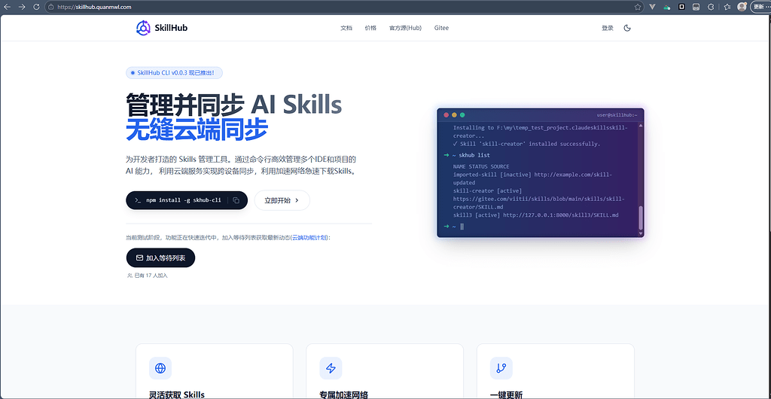Viewport: 771px width, 399px height.
Task: Open the browser profile avatar
Action: pos(742,7)
